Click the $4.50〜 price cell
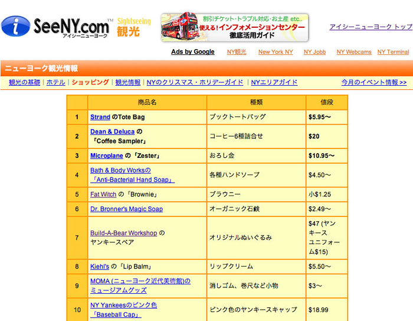This screenshot has height=321, width=413. [x=327, y=175]
